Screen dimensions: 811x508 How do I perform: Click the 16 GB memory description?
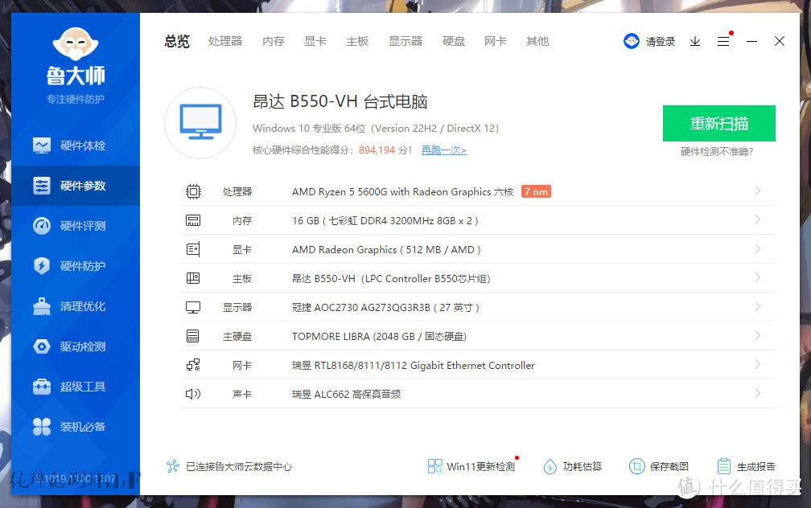(385, 221)
